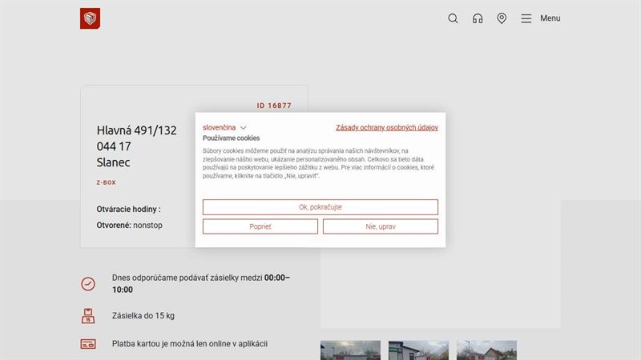Open Zásady ochrany osobných údajov link

pyautogui.click(x=387, y=127)
